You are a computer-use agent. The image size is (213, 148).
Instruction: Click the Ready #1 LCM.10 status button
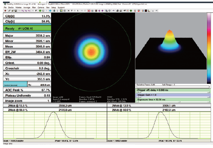pos(26,28)
